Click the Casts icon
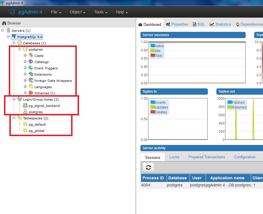 [31, 55]
